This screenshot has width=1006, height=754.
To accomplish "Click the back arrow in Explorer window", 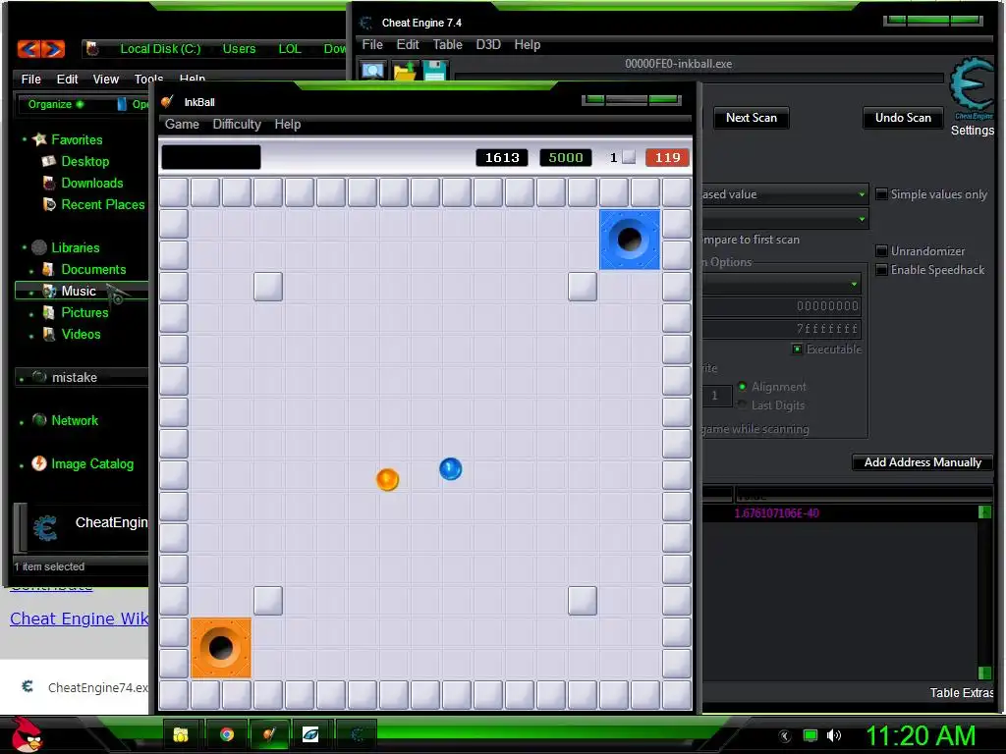I will (28, 49).
